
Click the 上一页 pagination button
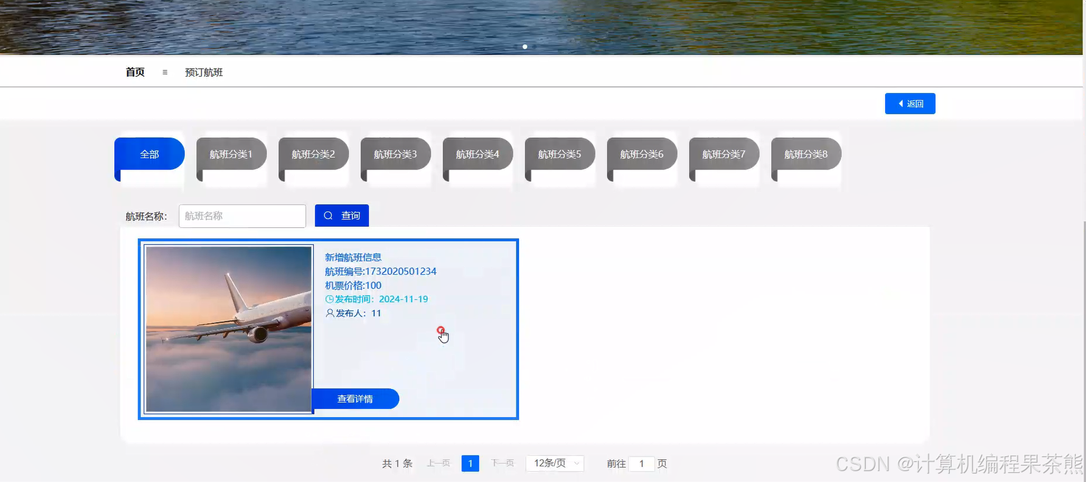[438, 463]
